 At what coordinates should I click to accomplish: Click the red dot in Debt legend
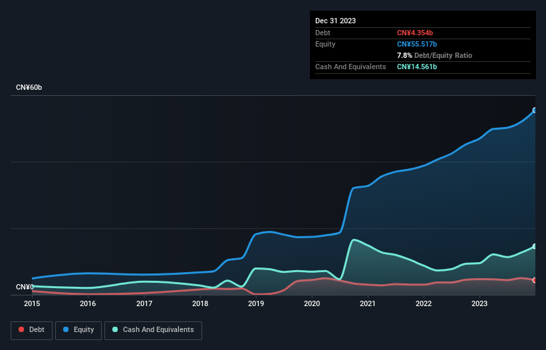pos(21,329)
